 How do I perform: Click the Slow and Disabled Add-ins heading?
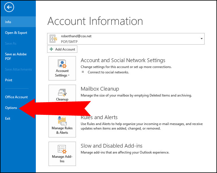[111, 146]
